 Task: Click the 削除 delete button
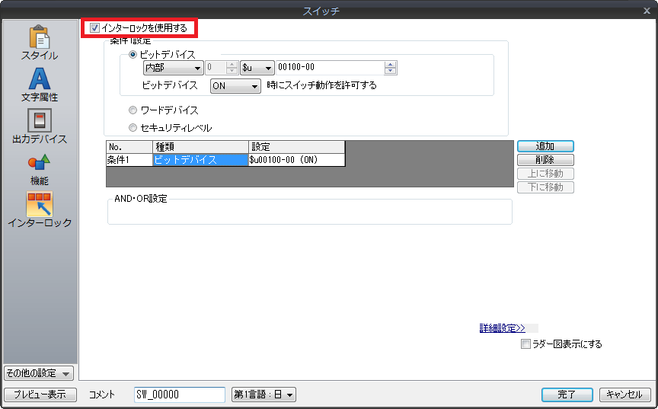545,160
